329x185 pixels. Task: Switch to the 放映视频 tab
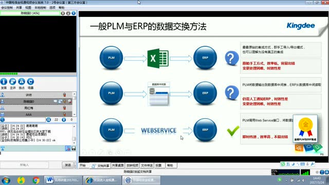click(x=132, y=165)
